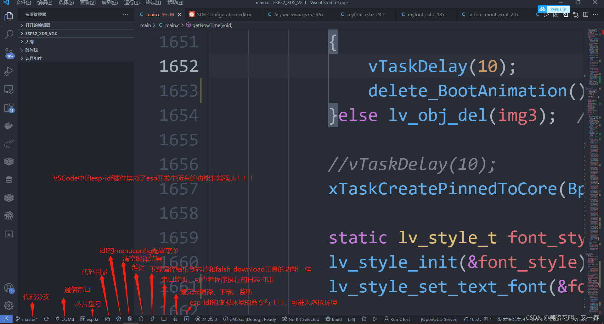Clean build output with the trash icon
This screenshot has width=604, height=324.
coord(130,319)
